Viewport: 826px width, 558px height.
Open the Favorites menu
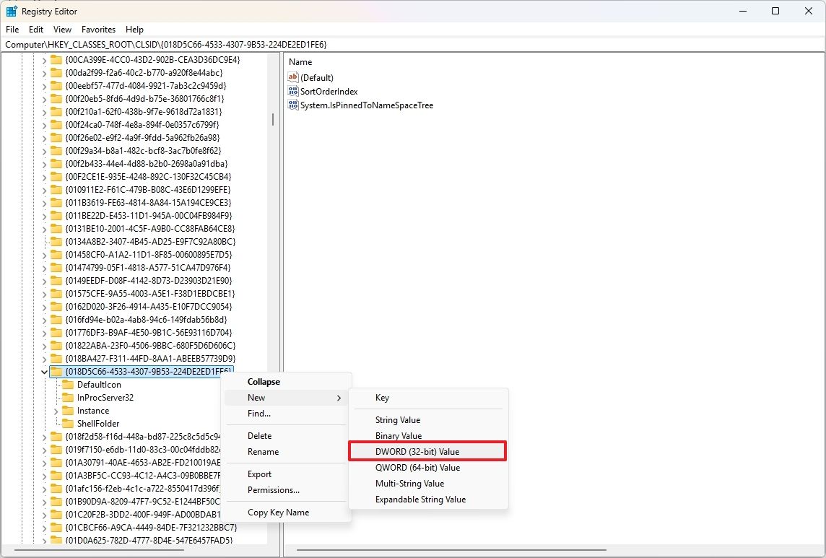click(x=98, y=30)
